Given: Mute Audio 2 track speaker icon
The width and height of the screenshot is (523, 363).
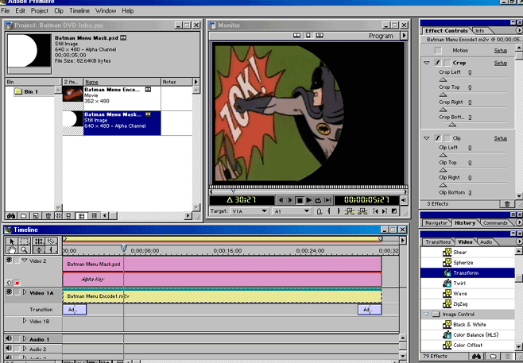Looking at the screenshot, I should click(x=9, y=349).
